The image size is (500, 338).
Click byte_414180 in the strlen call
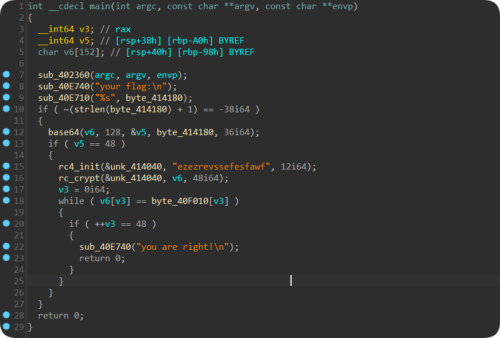tap(139, 109)
